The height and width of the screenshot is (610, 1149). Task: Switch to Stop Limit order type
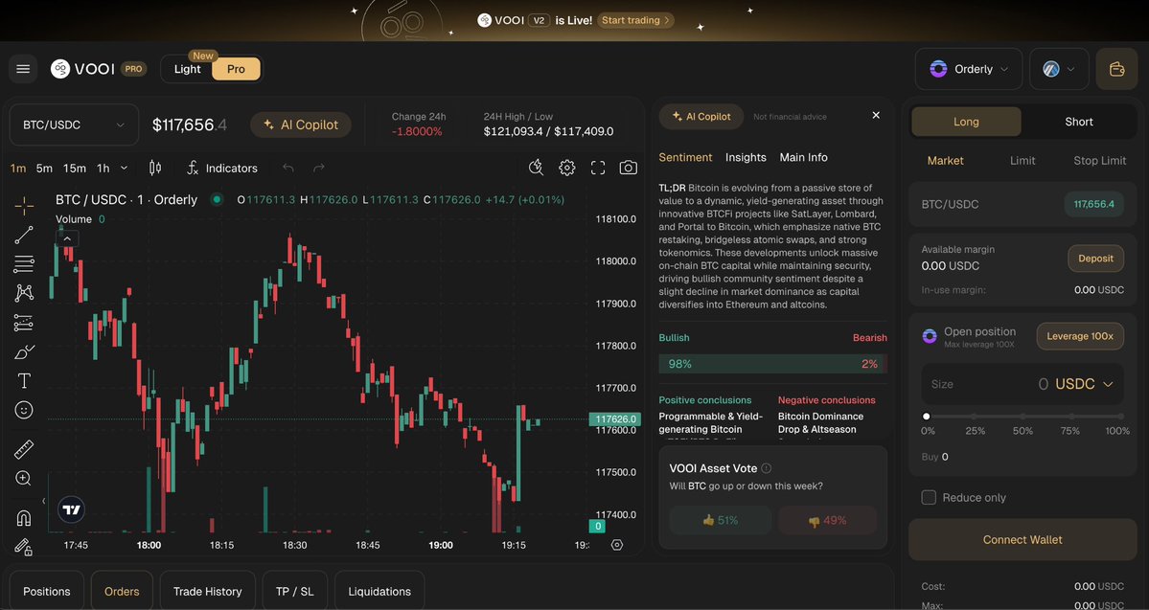coord(1100,160)
